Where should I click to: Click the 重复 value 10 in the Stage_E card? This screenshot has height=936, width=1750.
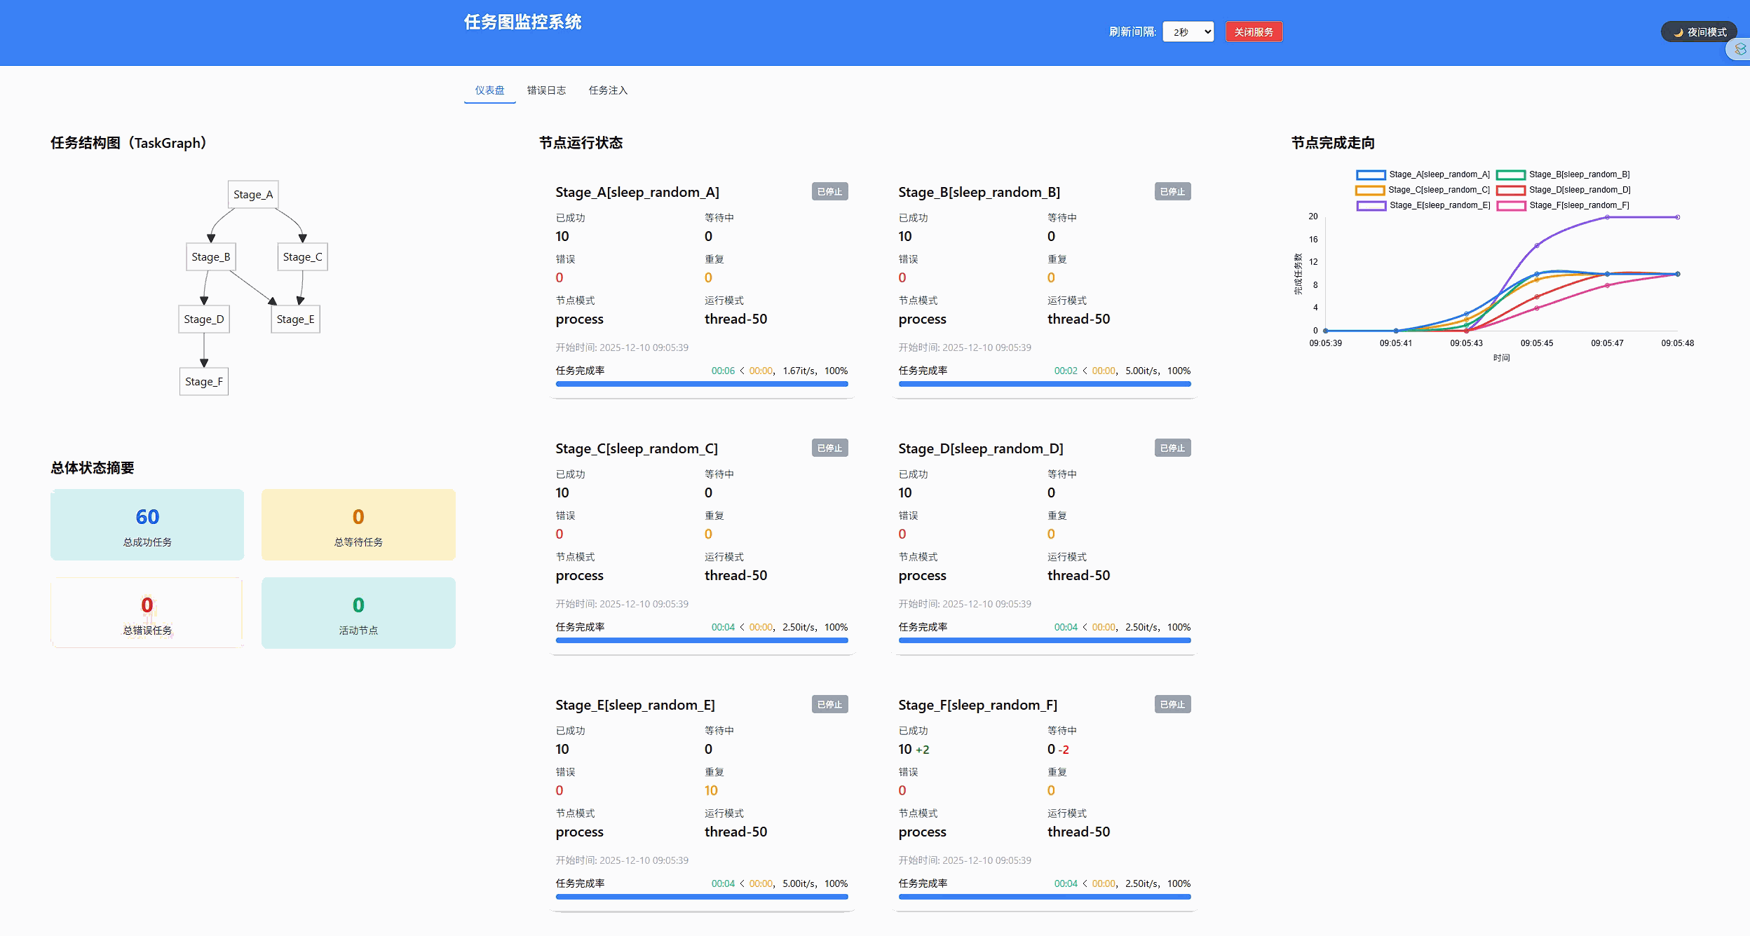click(711, 790)
